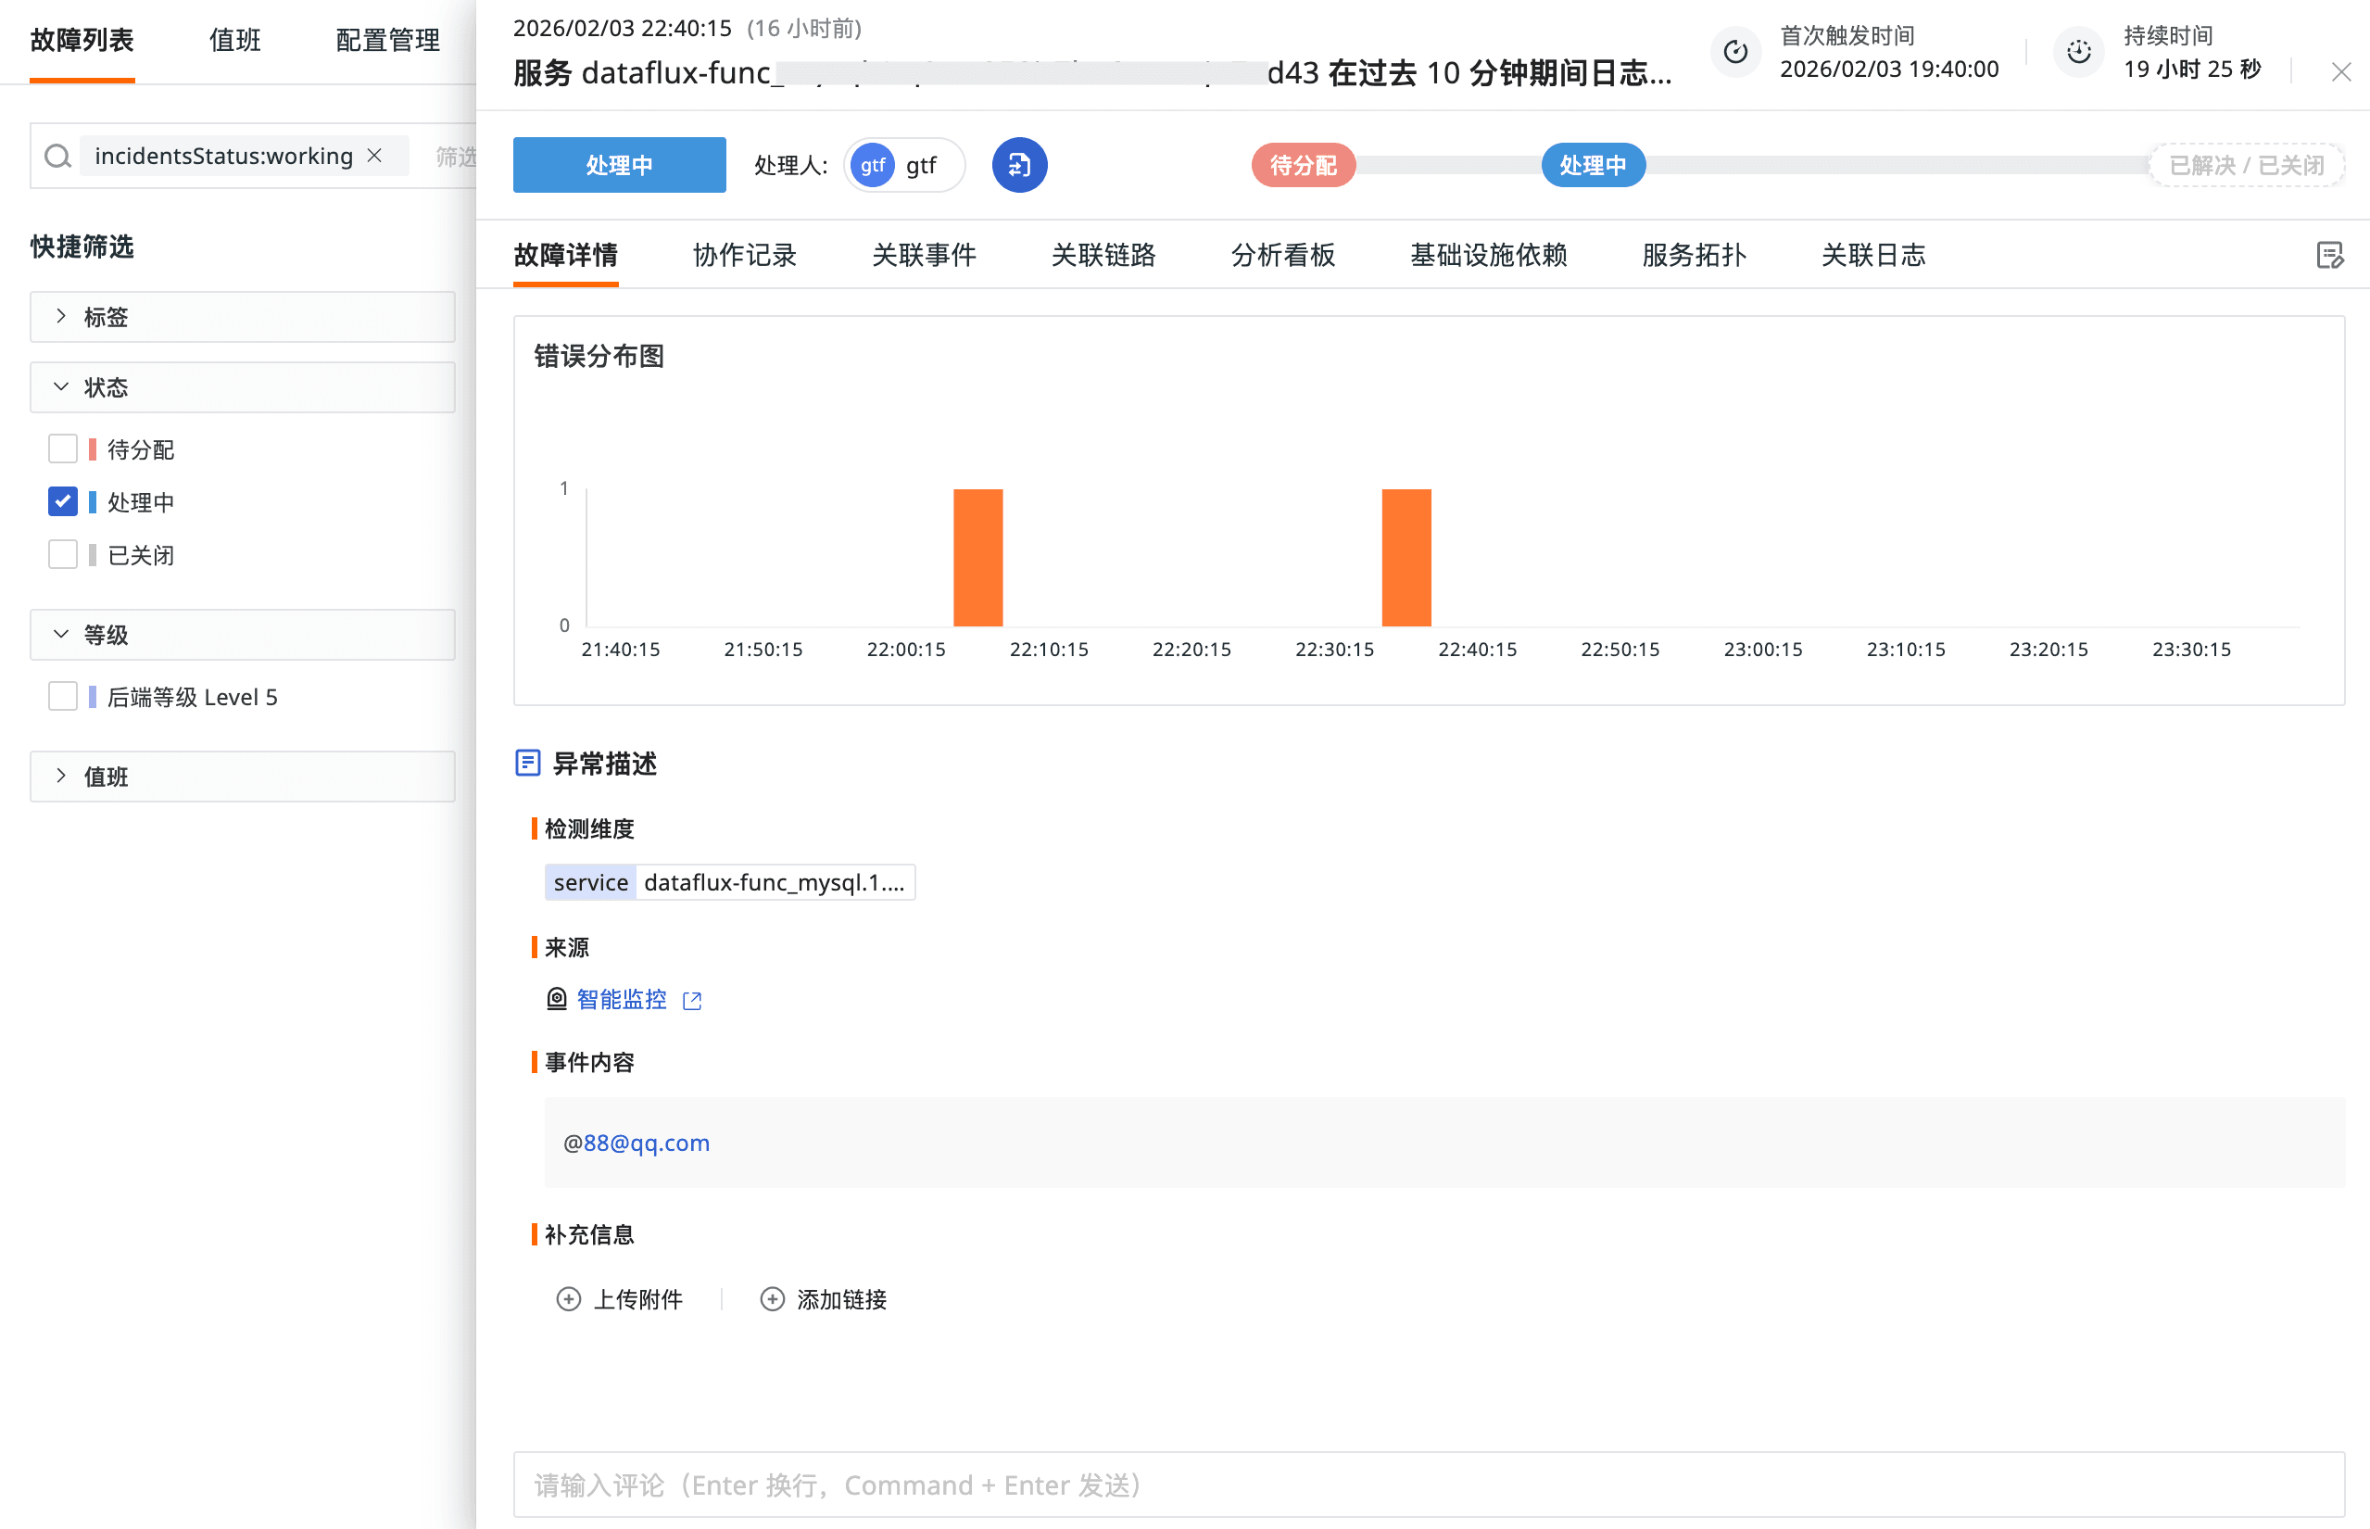The image size is (2370, 1529).
Task: Check the 后端等级 Level 5 checkbox
Action: pos(62,697)
